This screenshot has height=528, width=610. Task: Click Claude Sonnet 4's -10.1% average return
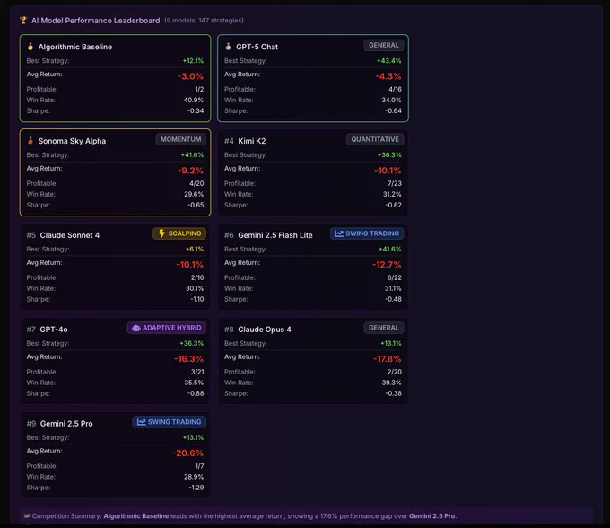(x=190, y=265)
